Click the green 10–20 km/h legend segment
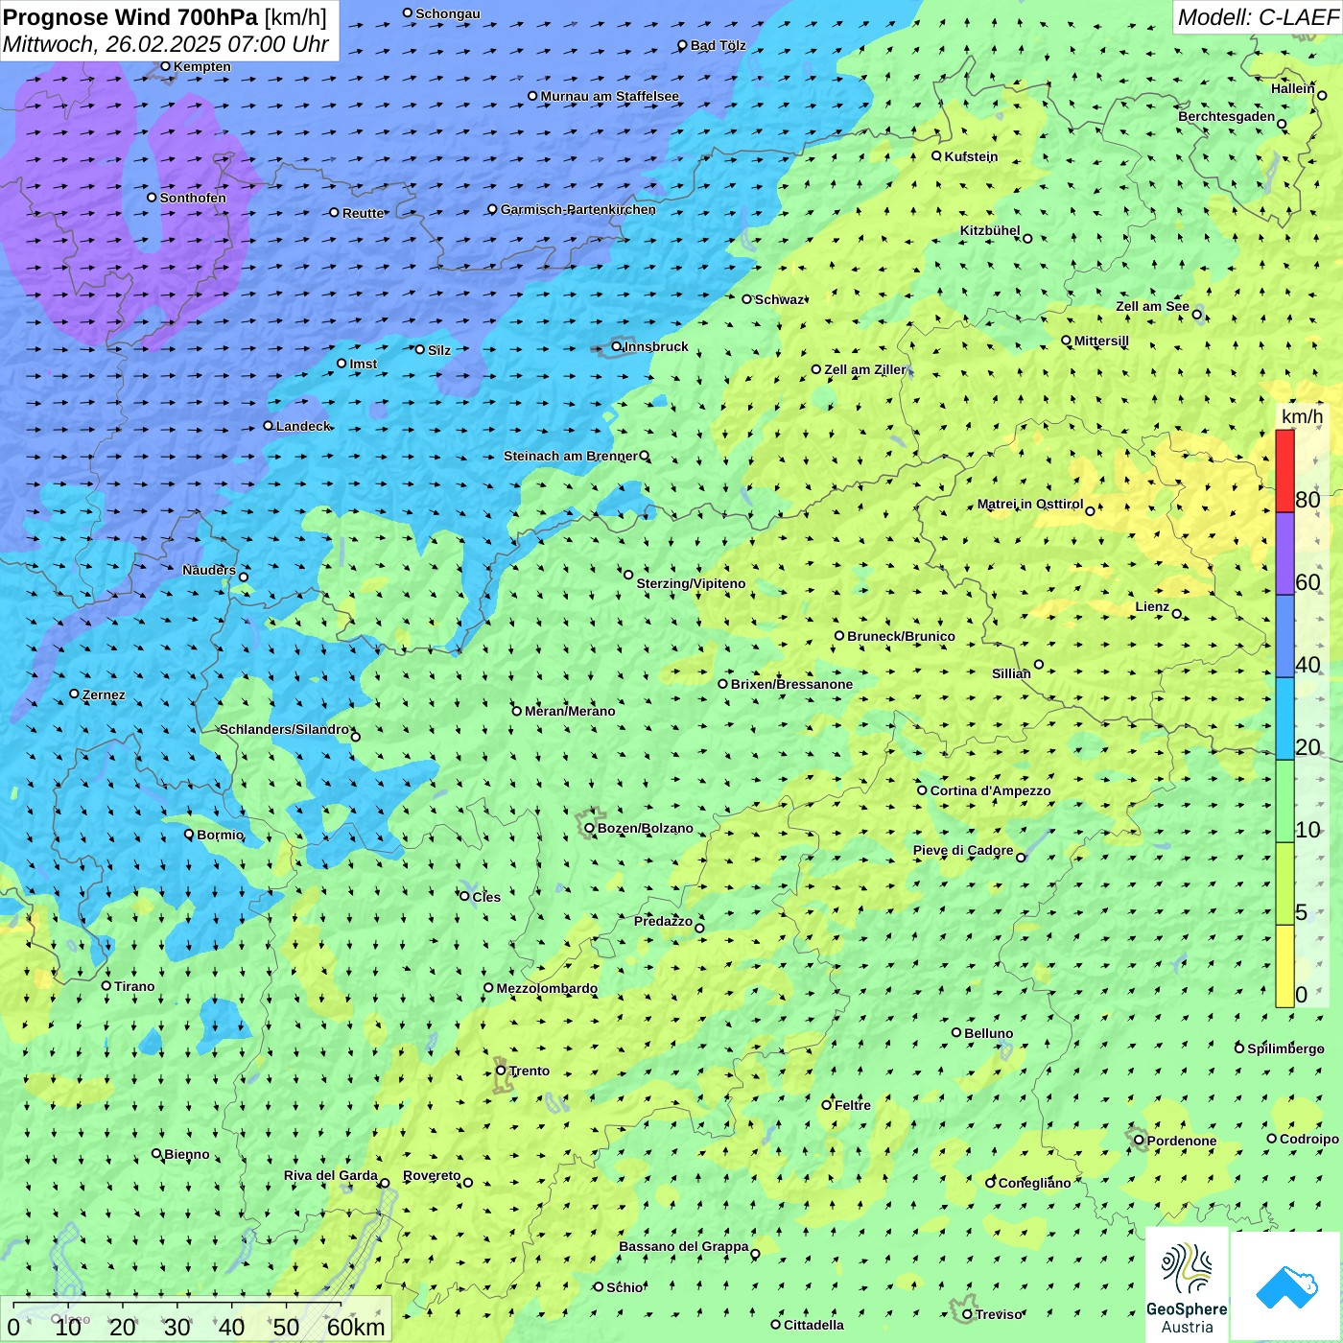Viewport: 1343px width, 1343px height. coord(1284,802)
